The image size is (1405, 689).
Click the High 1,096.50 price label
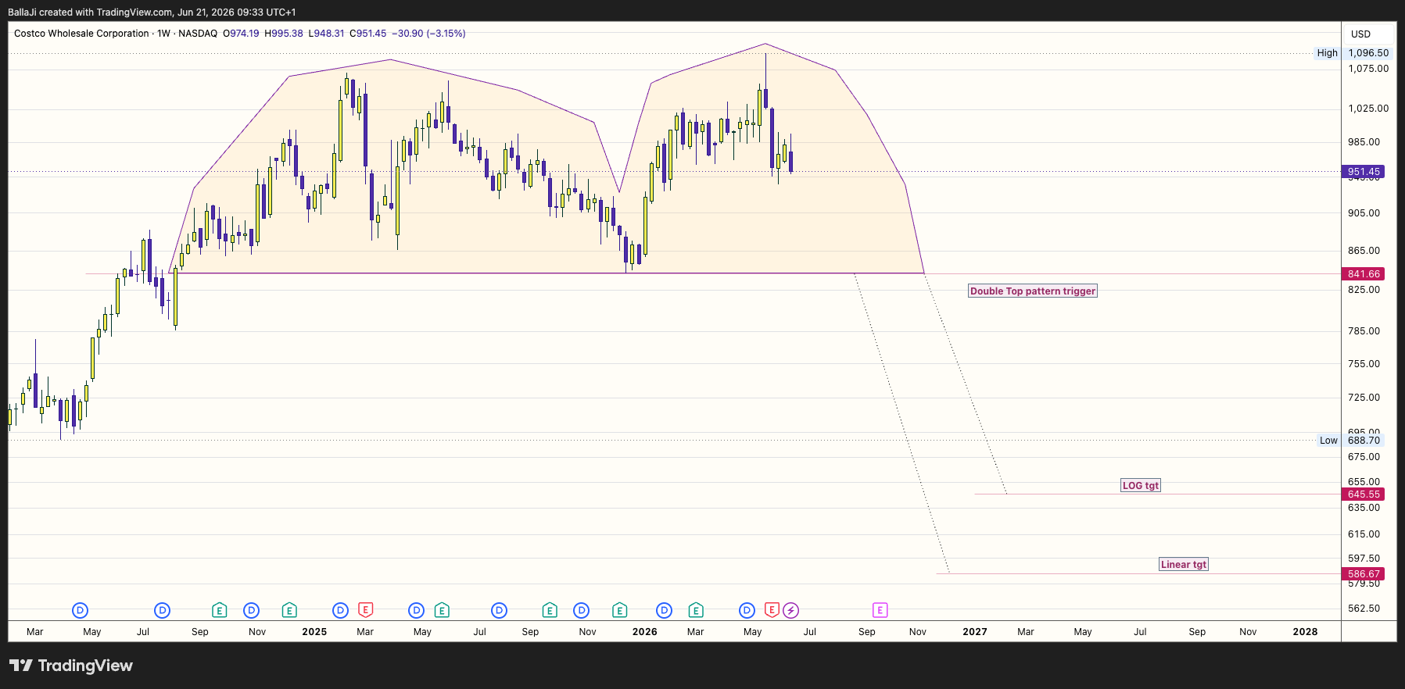coord(1353,53)
